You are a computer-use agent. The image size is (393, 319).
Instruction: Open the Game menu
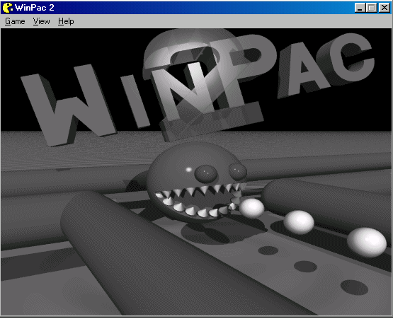pos(15,21)
